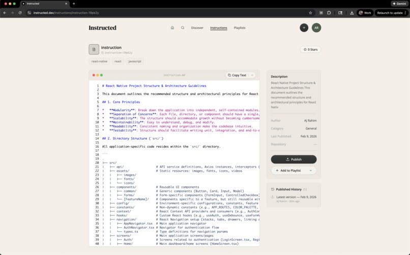The width and height of the screenshot is (410, 255).
Task: Click the '## 1. Core Principles' line
Action: click(x=121, y=102)
